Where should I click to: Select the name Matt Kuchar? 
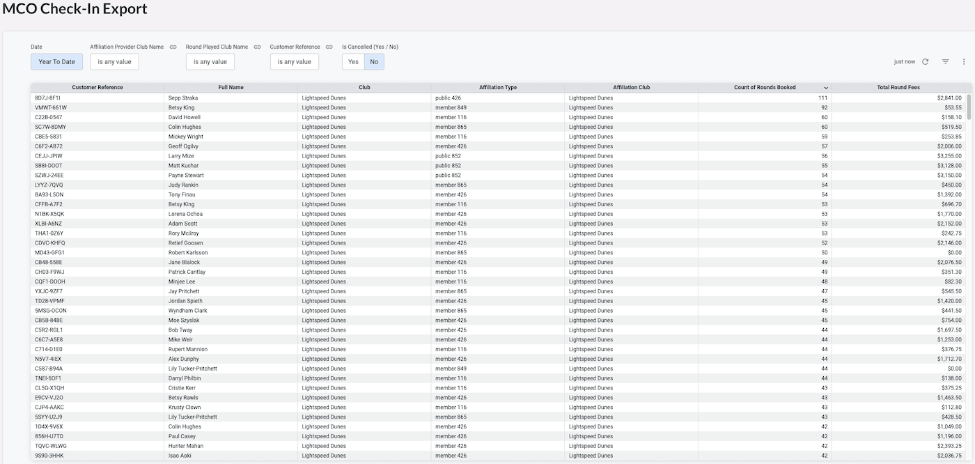(183, 166)
